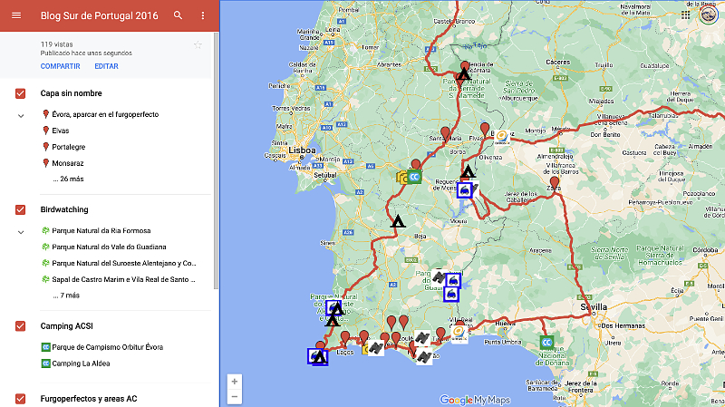This screenshot has height=407, width=725.
Task: Zoom out on the map
Action: coord(235,396)
